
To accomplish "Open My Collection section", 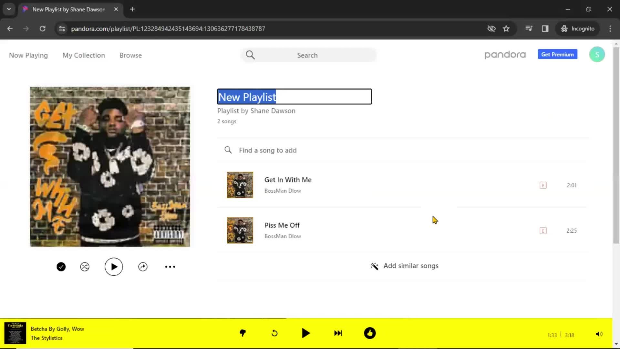I will click(x=83, y=55).
